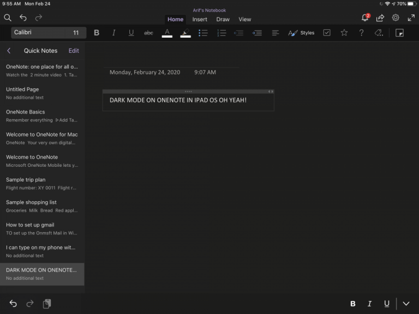Open the Sample trip plan page

click(x=42, y=184)
